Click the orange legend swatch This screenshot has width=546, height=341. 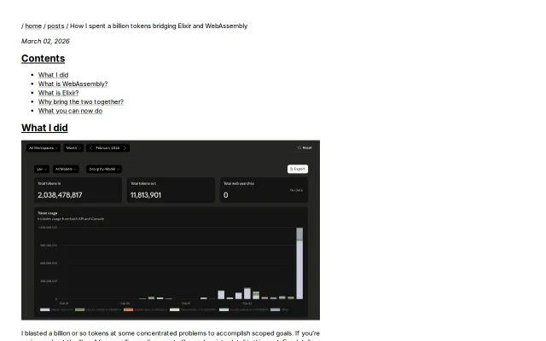point(129,309)
